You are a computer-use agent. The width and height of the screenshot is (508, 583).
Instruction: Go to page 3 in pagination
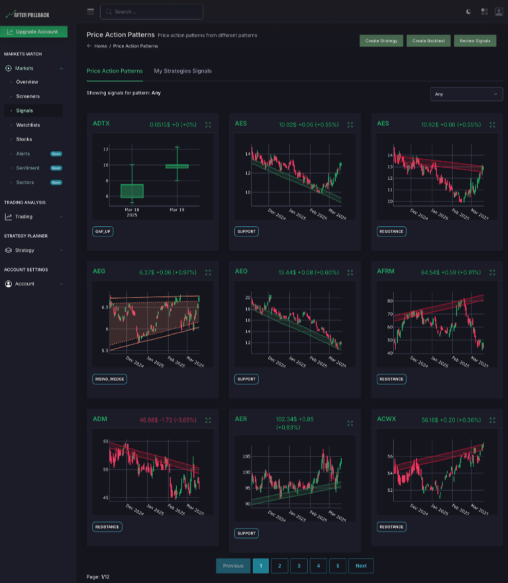coord(299,566)
